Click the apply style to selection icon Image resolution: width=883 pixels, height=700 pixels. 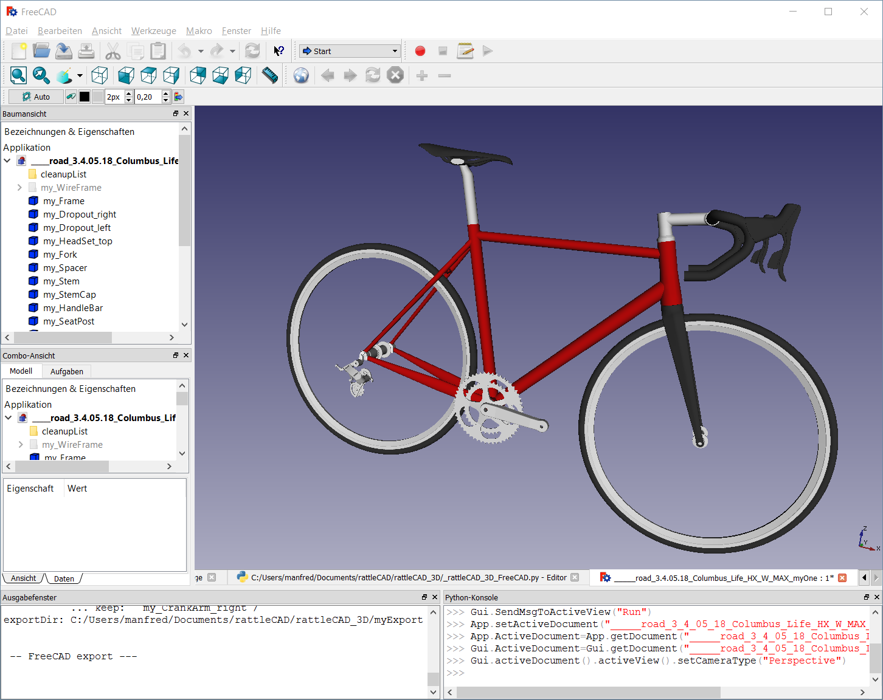tap(178, 97)
